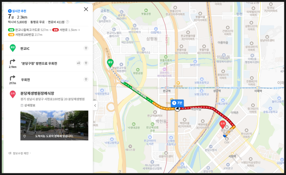
Task: Click the 넥슨코리아 marker
Action: pyautogui.click(x=127, y=39)
